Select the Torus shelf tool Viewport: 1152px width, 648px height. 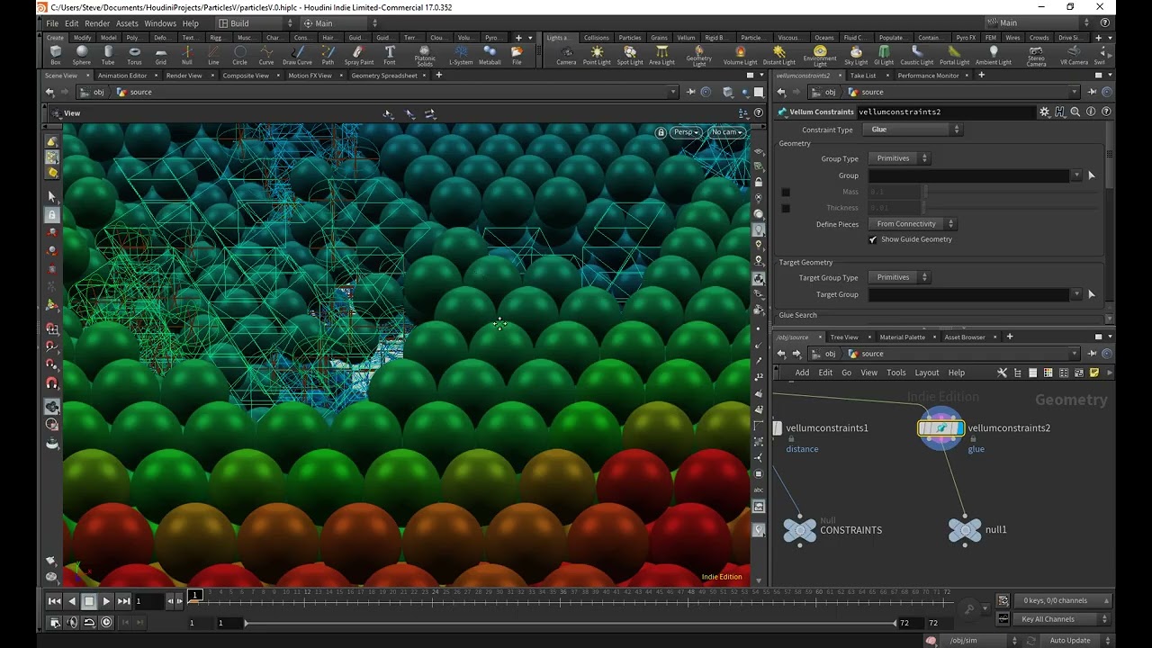click(x=134, y=56)
